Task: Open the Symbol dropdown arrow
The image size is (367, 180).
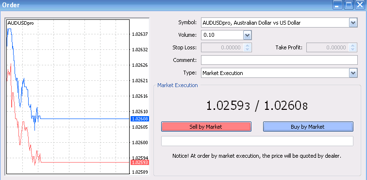Action: pyautogui.click(x=353, y=23)
